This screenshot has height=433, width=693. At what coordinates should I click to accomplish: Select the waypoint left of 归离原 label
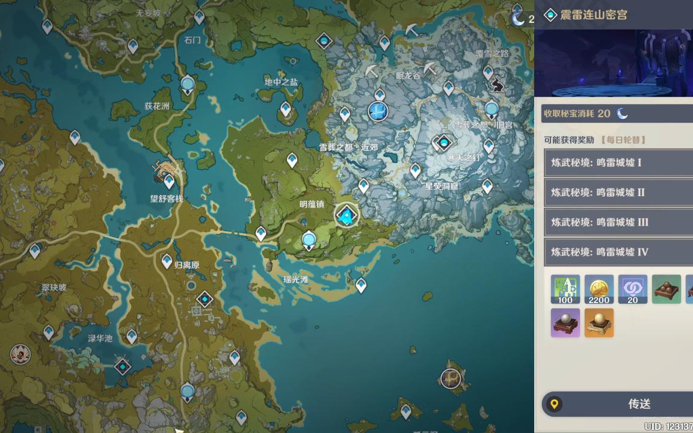167,262
